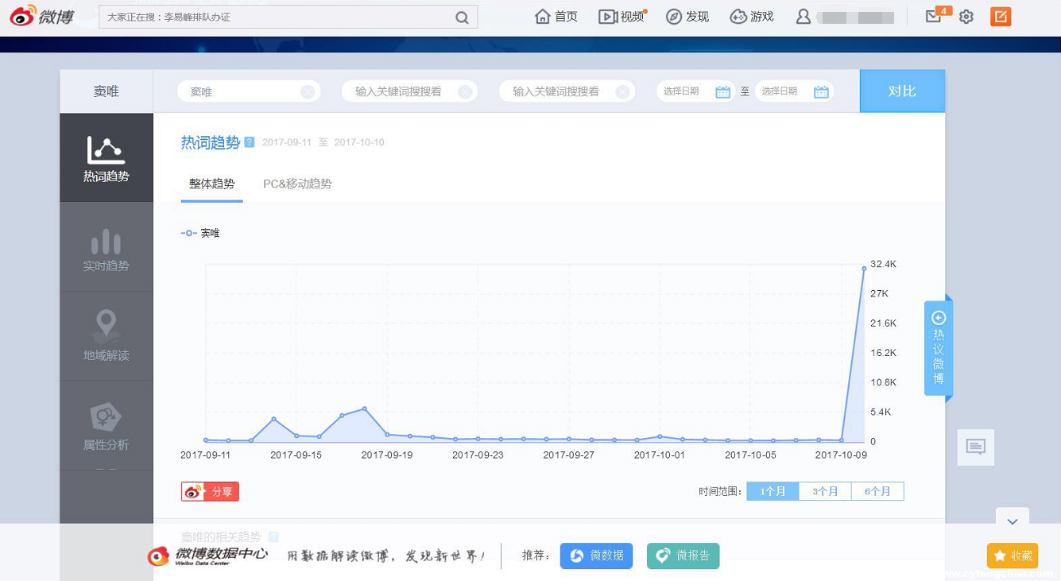Open the compose new post icon
The image size is (1061, 581).
point(1000,16)
